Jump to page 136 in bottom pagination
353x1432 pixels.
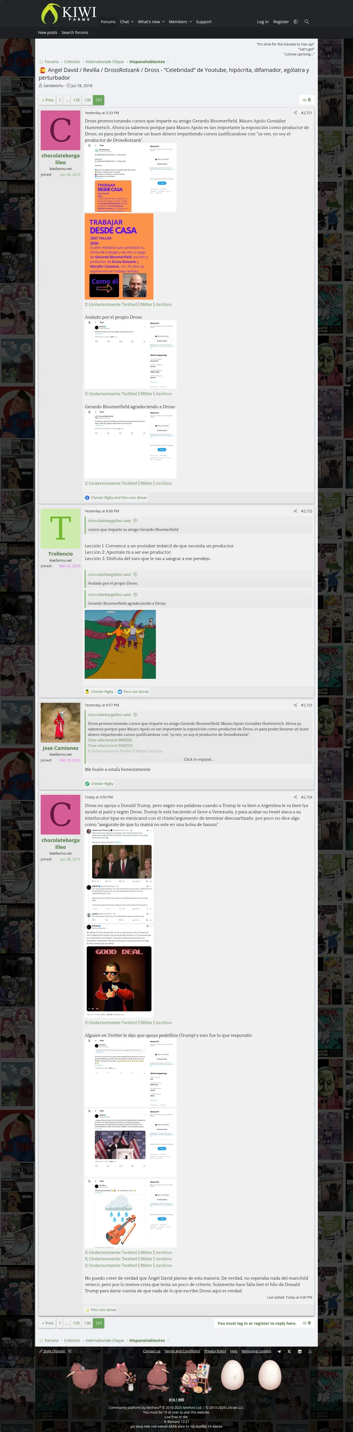tap(87, 1323)
